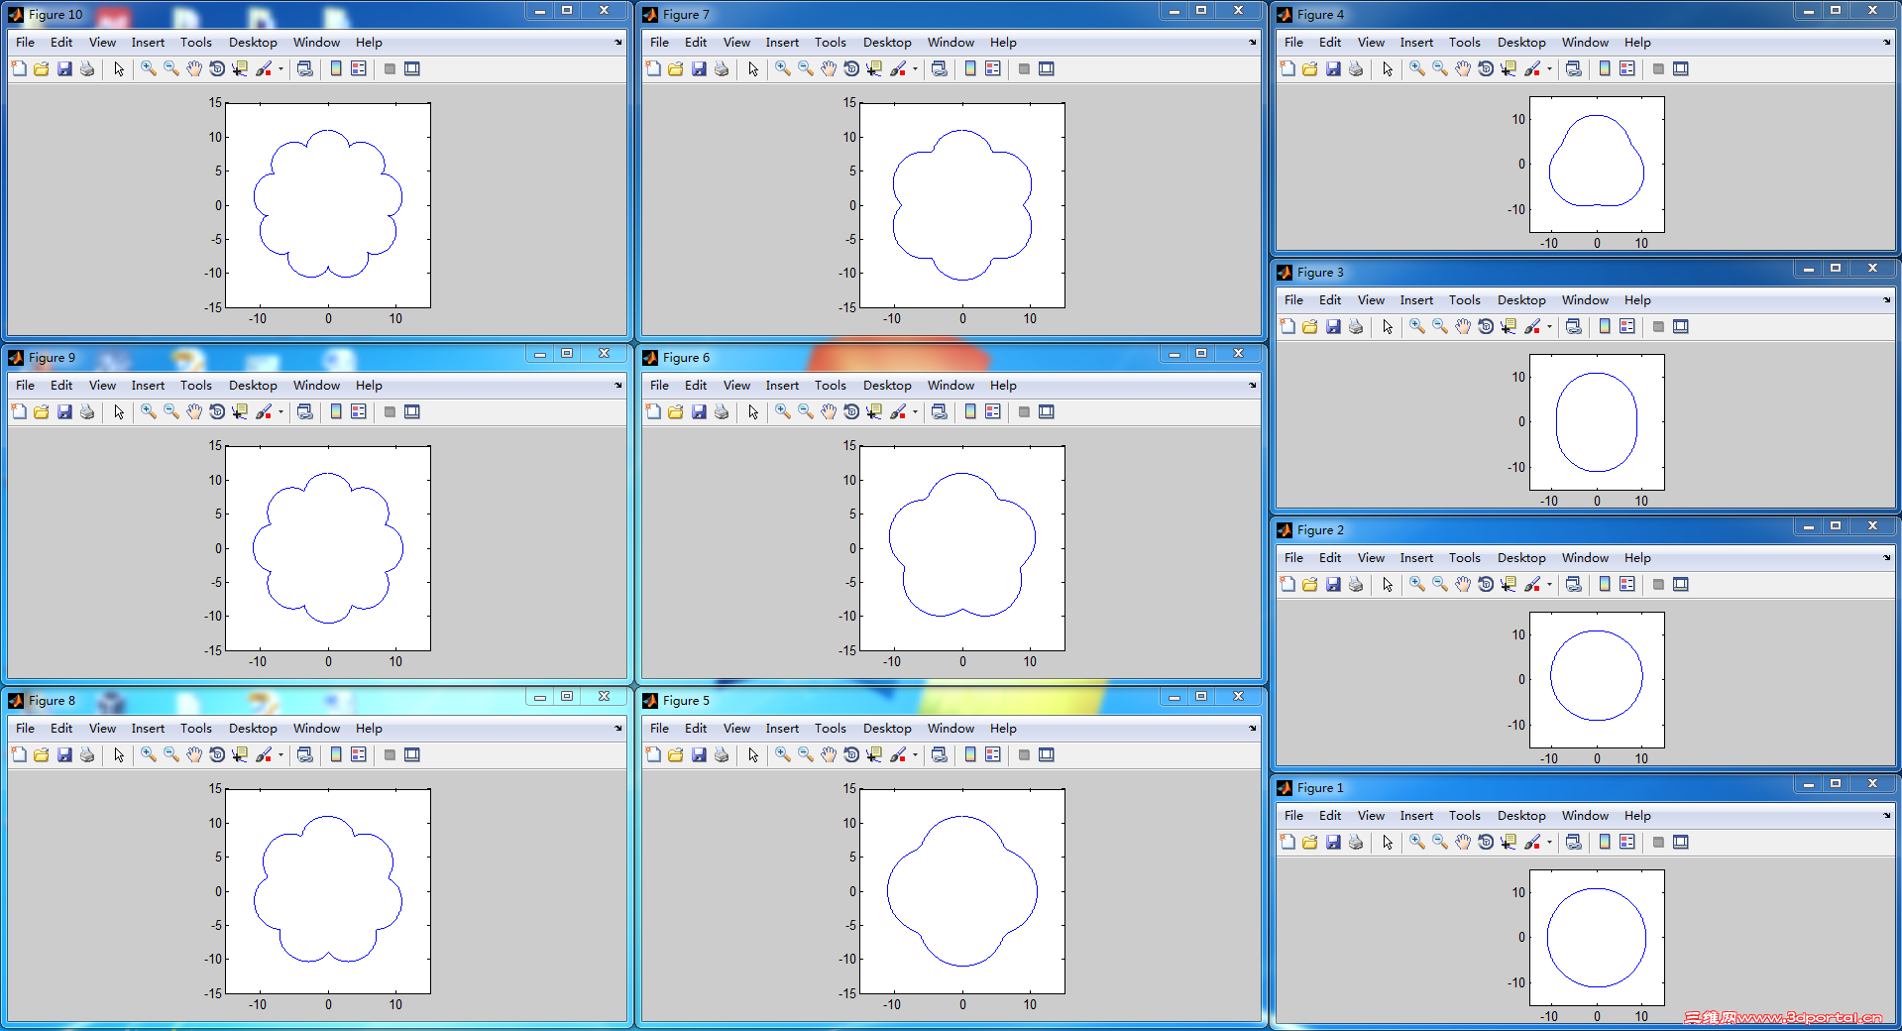Show Plot Tools icon in Figure 1
The width and height of the screenshot is (1902, 1031).
coord(1681,842)
